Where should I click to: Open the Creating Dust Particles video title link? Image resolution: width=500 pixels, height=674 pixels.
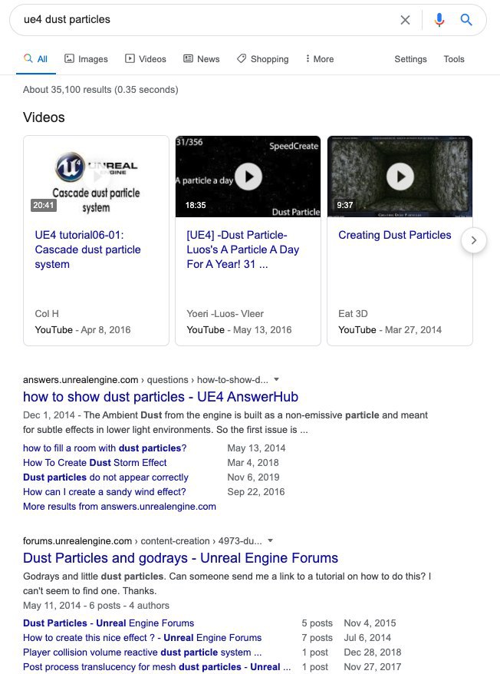pyautogui.click(x=395, y=235)
